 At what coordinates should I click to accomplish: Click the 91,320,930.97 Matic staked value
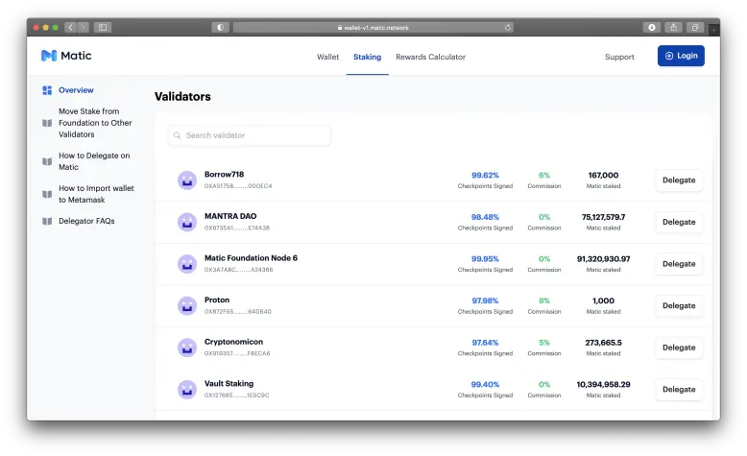click(603, 259)
